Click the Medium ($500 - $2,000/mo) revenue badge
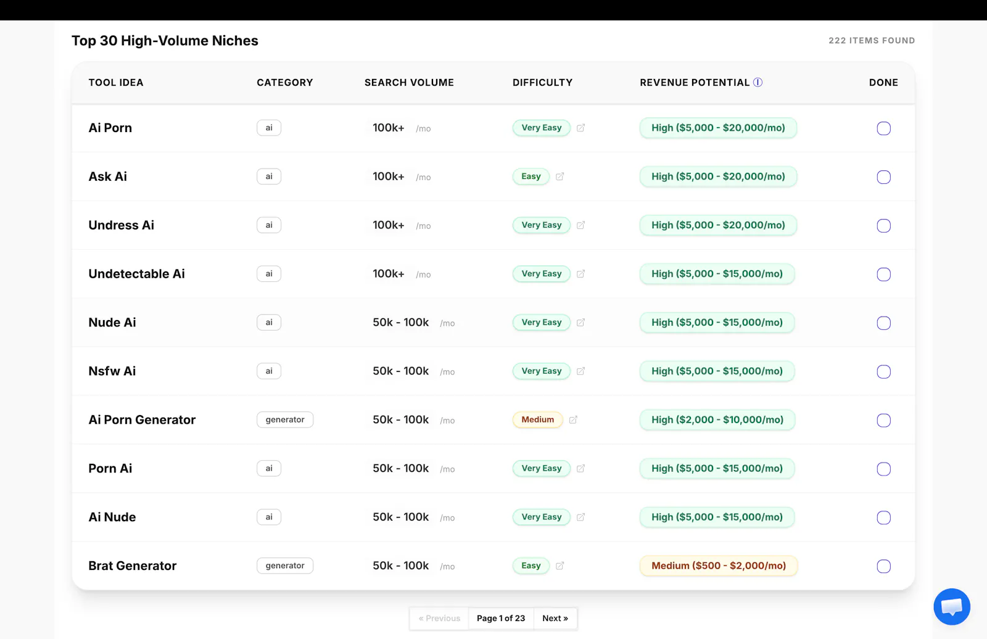The image size is (987, 639). 719,566
